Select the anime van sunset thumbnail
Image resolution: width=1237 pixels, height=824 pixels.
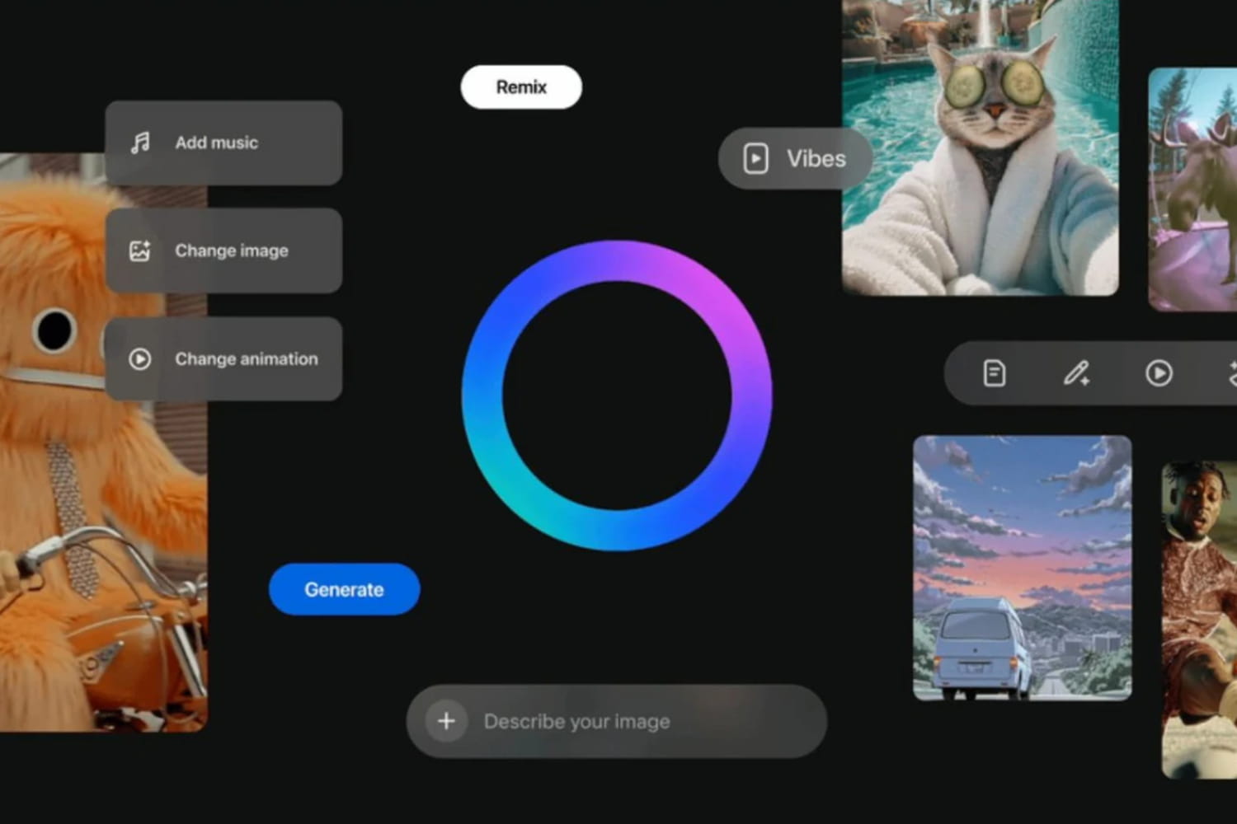pyautogui.click(x=1022, y=569)
